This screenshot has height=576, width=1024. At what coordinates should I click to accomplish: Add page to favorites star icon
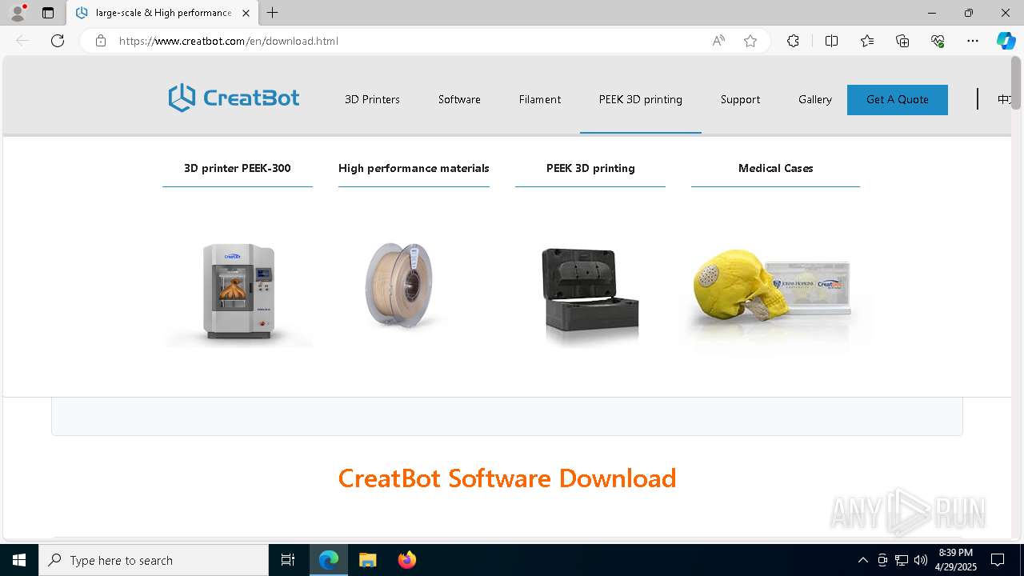pyautogui.click(x=750, y=41)
